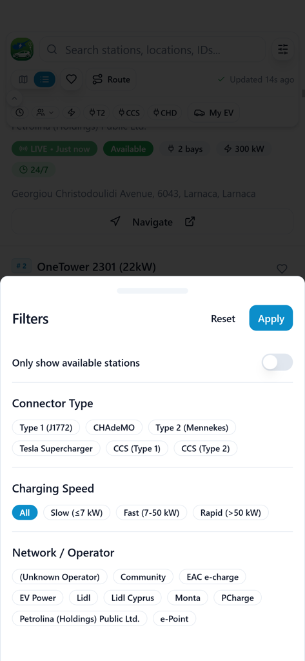The image size is (305, 661).
Task: Click the 2 bays badge
Action: pyautogui.click(x=185, y=149)
